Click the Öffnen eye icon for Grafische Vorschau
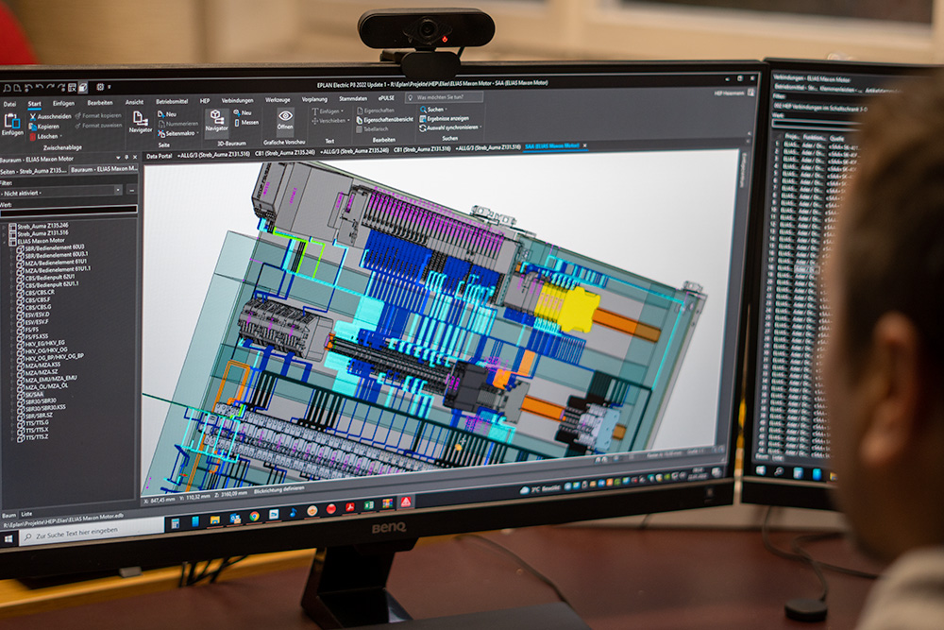Image resolution: width=944 pixels, height=630 pixels. [x=285, y=115]
